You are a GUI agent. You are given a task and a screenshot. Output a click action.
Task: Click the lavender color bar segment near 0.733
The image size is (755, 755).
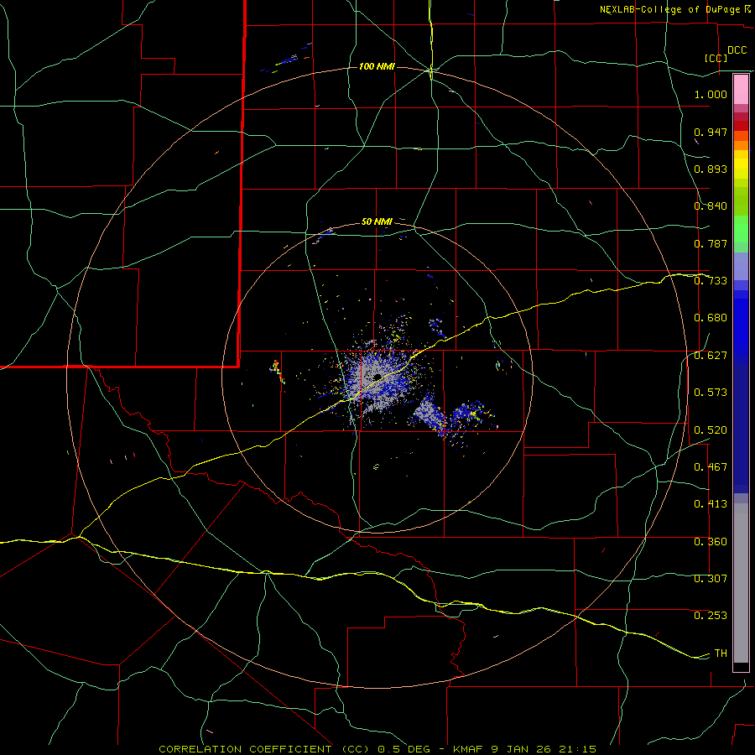click(741, 266)
